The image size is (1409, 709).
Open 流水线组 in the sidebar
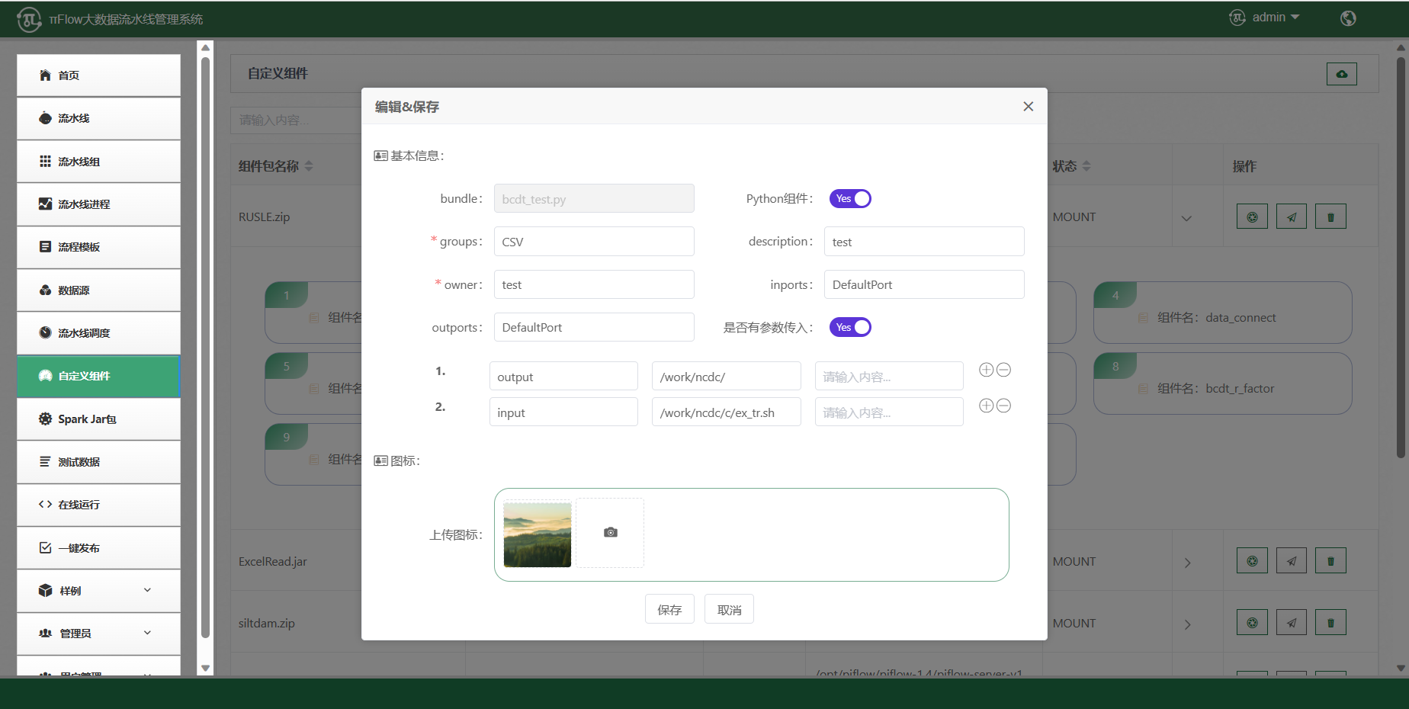coord(98,162)
